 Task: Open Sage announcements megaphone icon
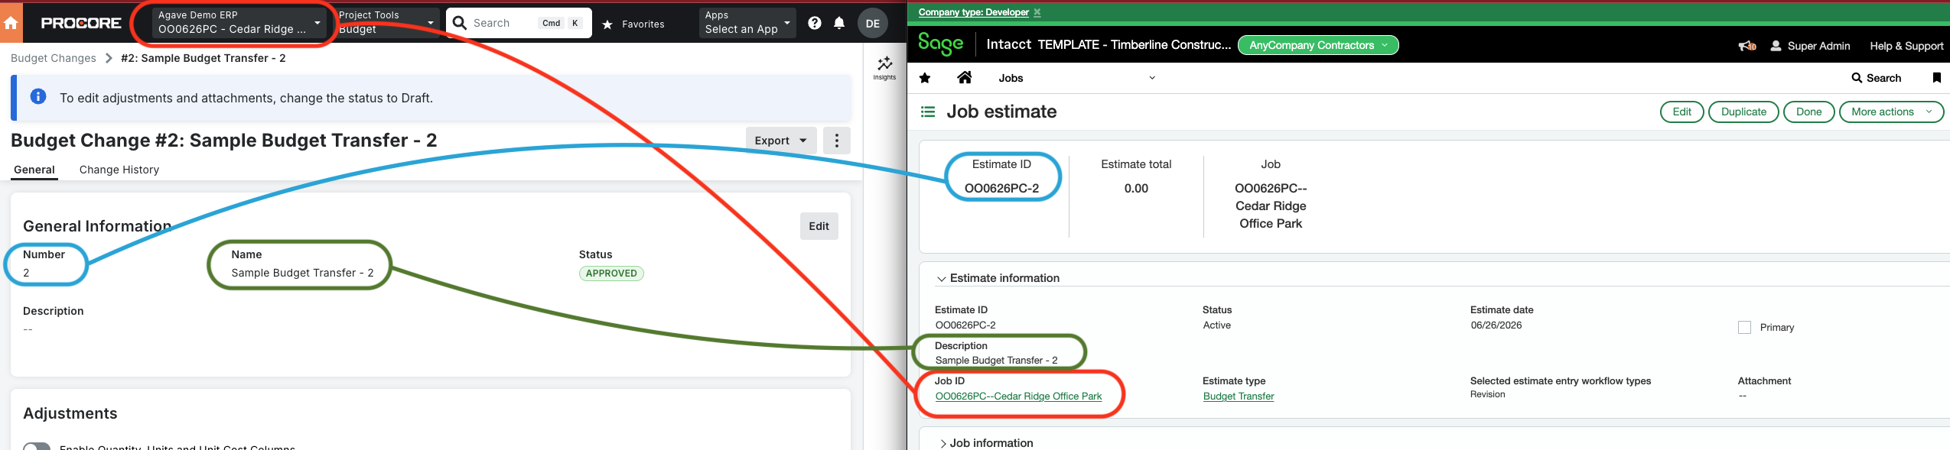[1747, 46]
